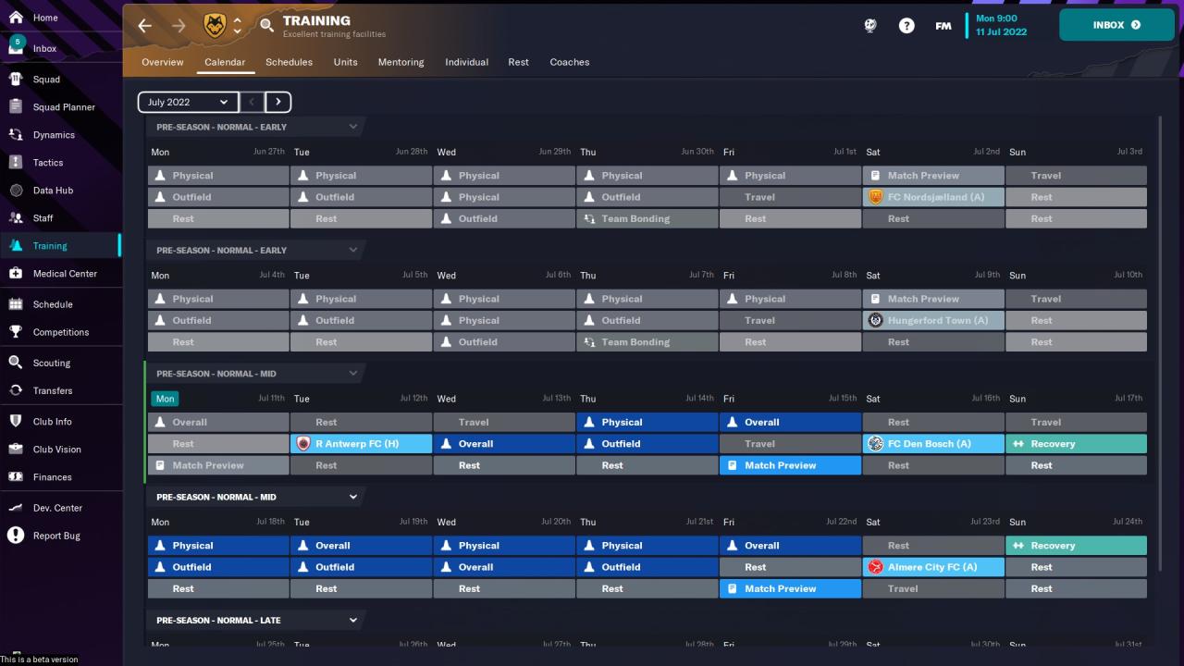The height and width of the screenshot is (666, 1184).
Task: Select the R Antwerp FC (H) match
Action: tap(361, 444)
